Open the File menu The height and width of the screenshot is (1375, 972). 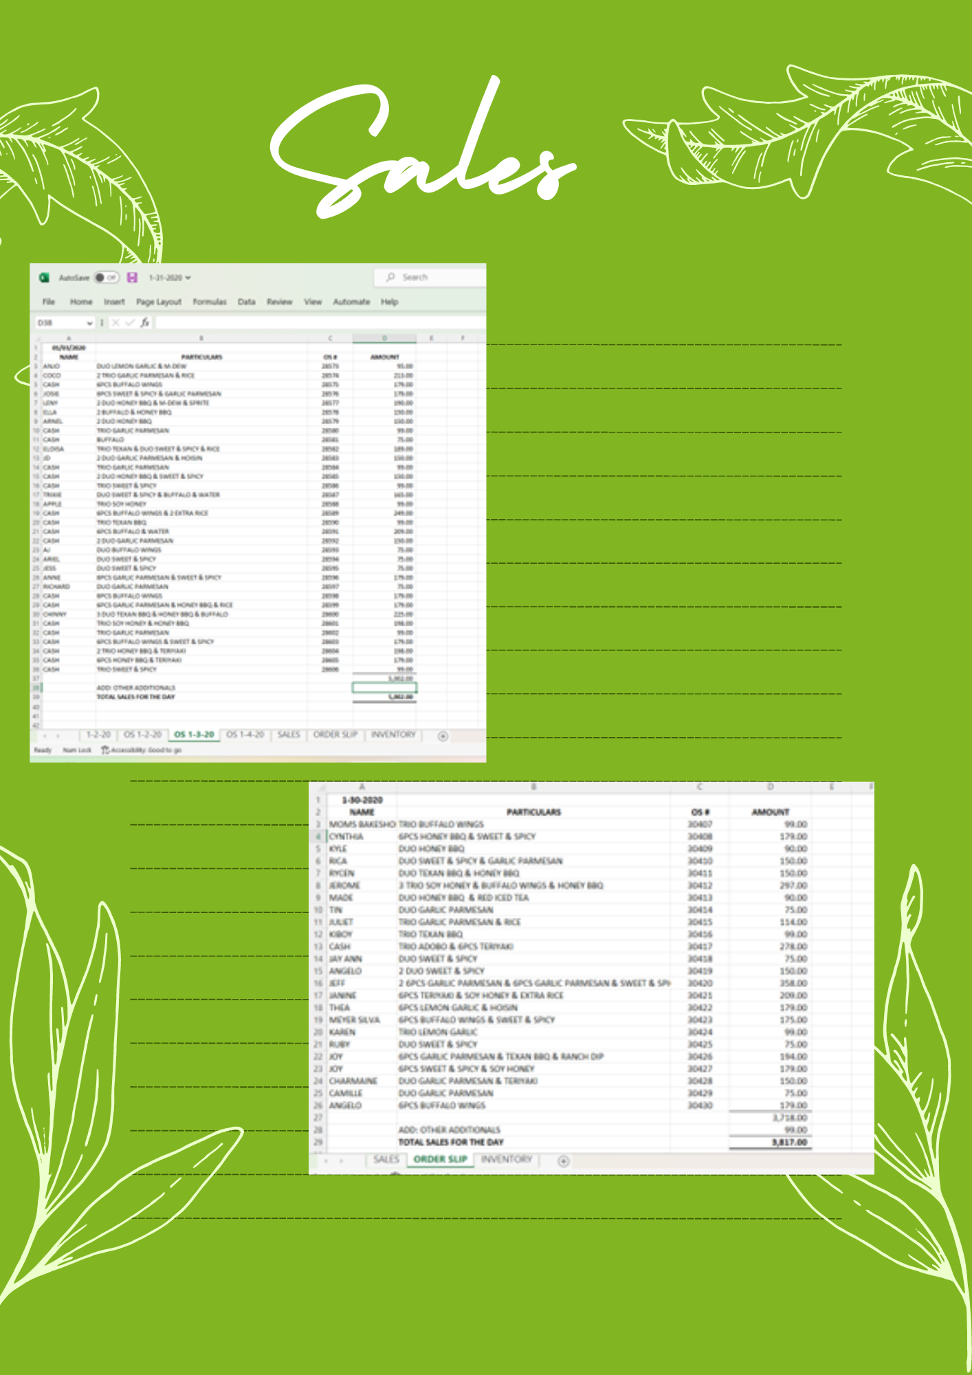[x=49, y=302]
